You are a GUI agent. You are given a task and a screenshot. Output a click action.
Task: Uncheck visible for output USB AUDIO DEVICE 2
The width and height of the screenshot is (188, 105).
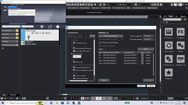point(142,63)
